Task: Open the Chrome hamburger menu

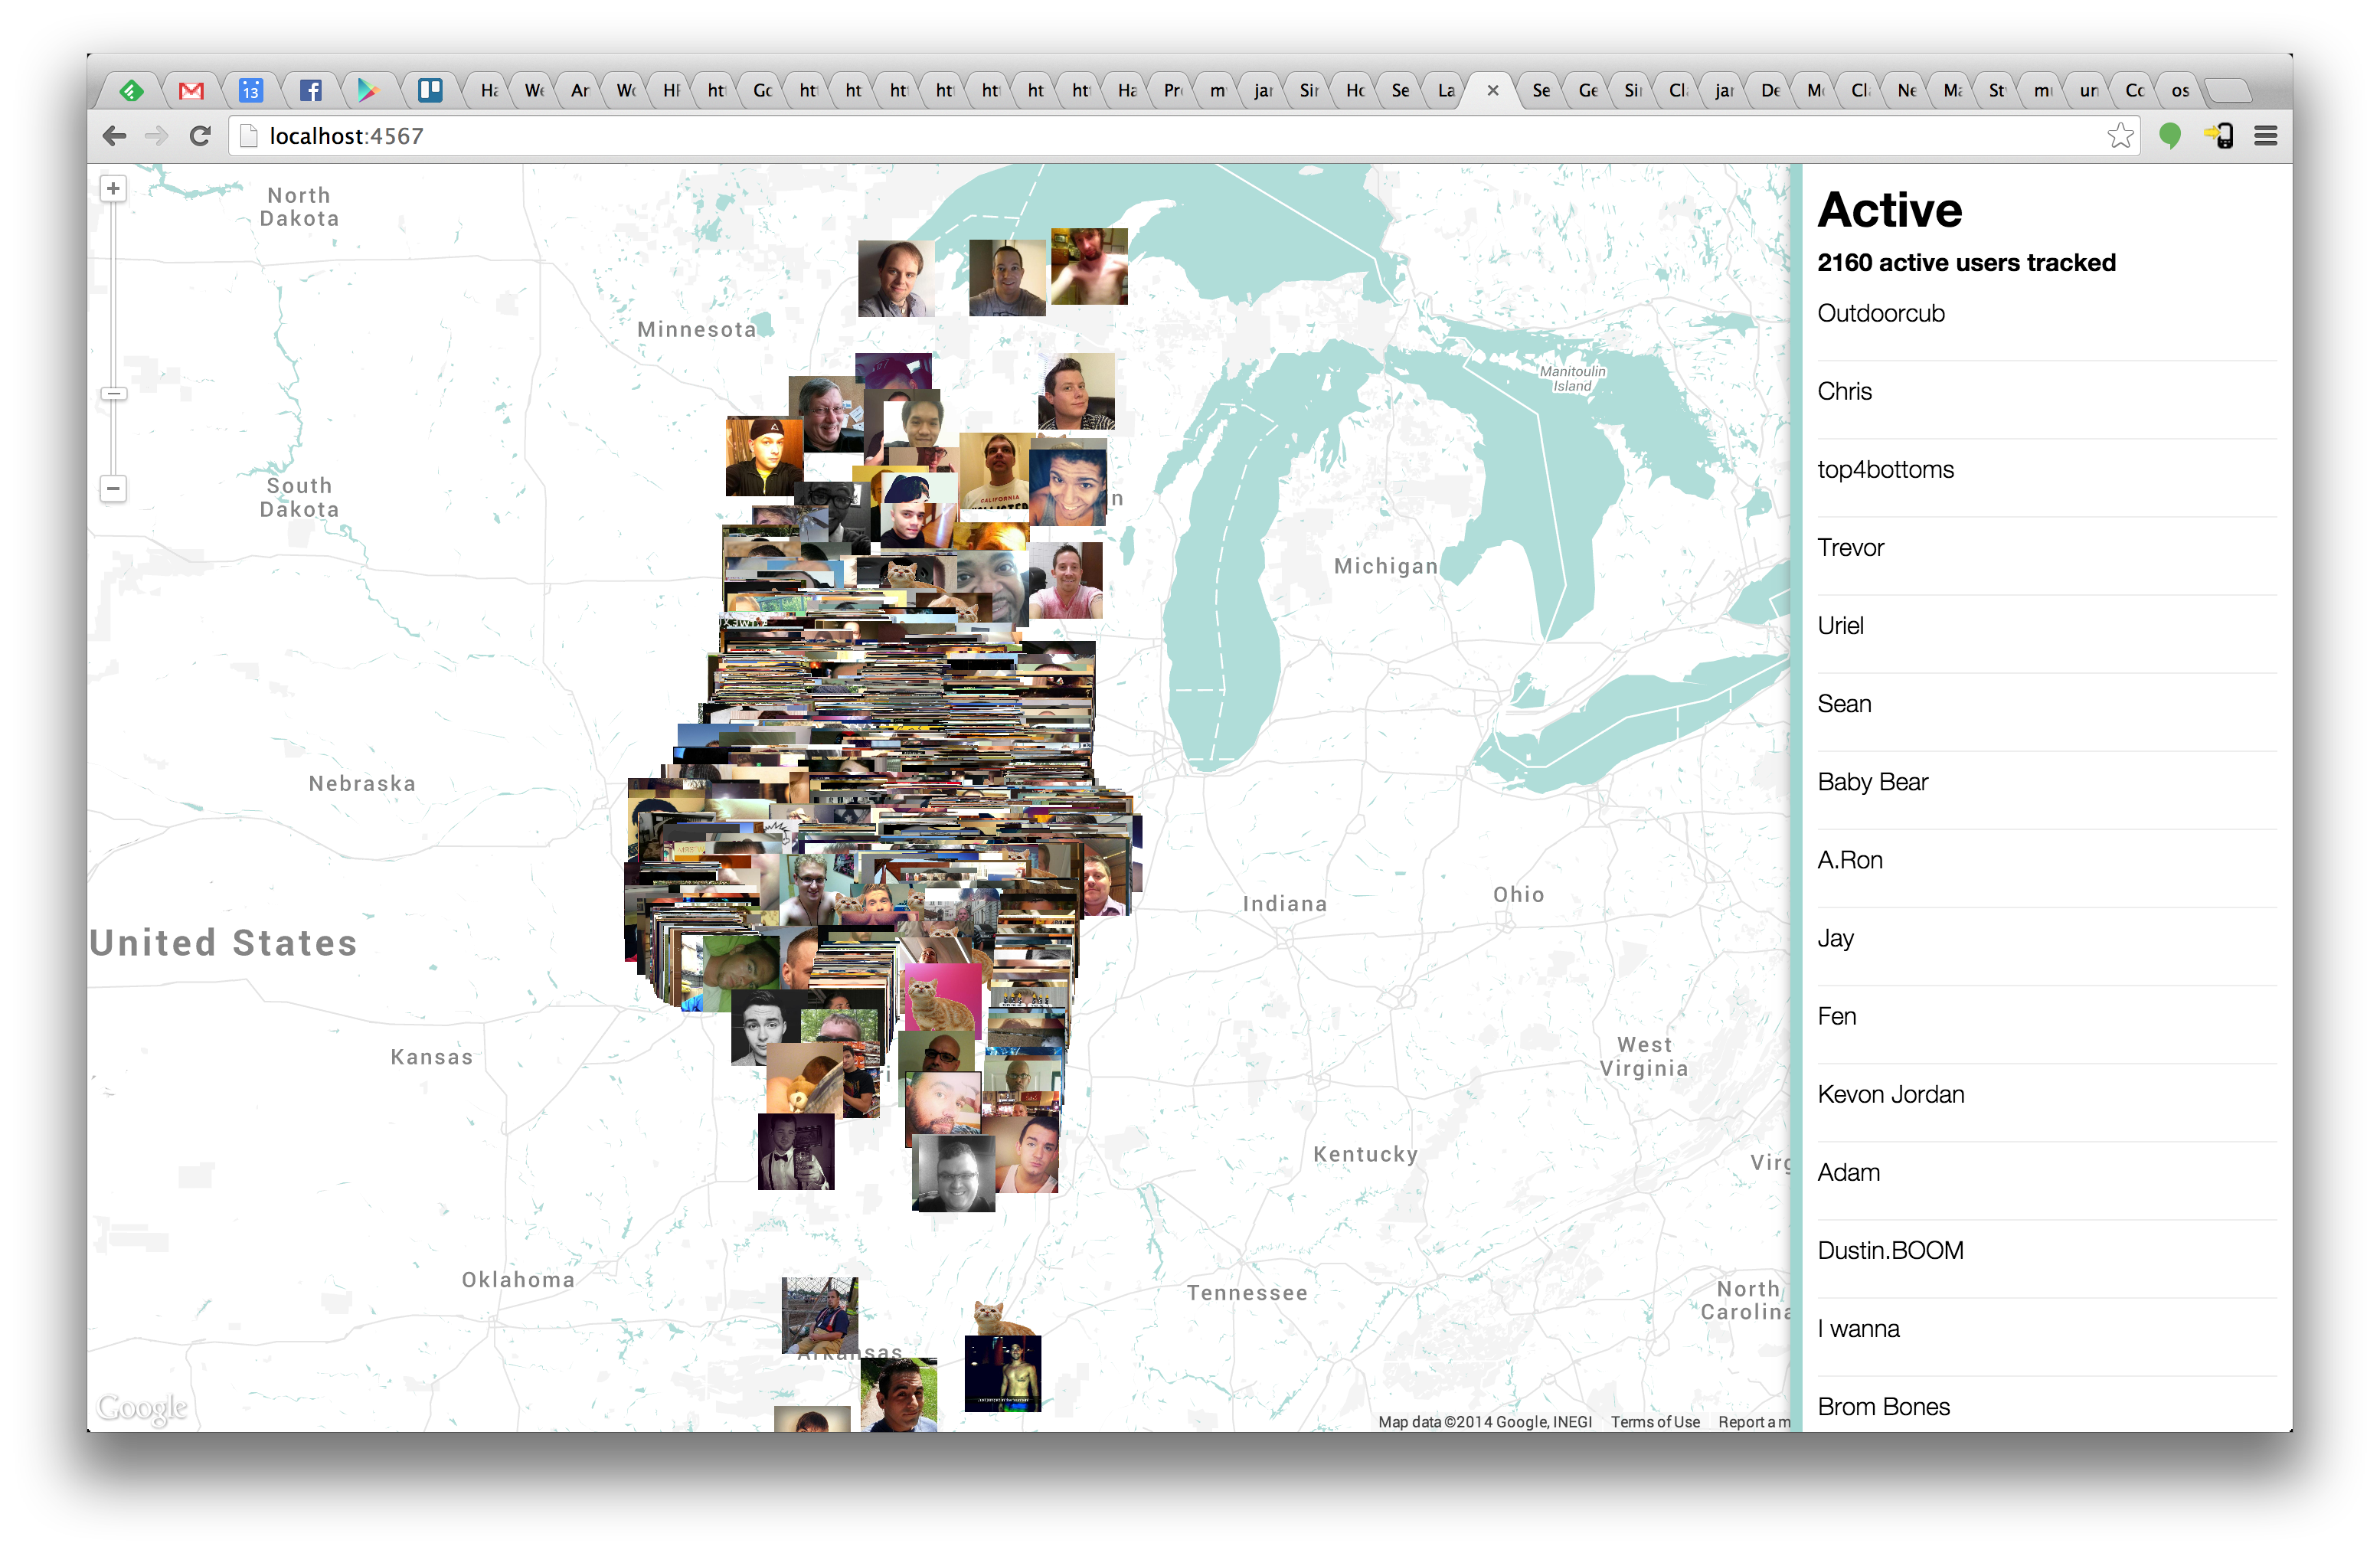Action: 2265,136
